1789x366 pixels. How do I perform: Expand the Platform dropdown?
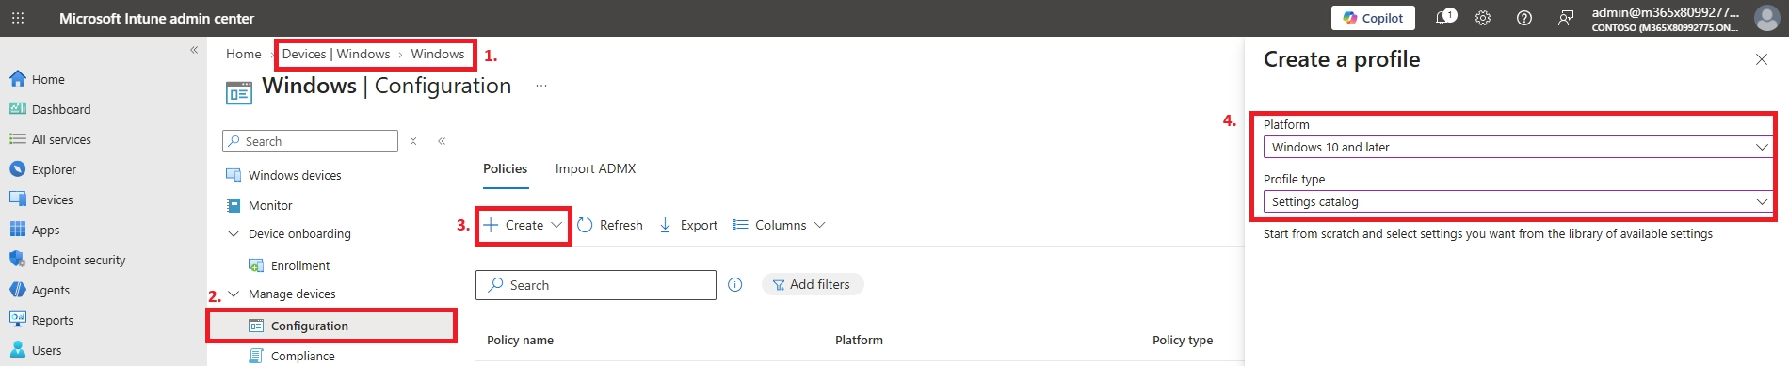(1518, 147)
